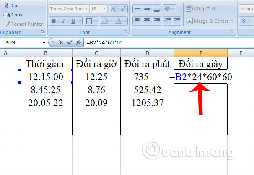254x175 pixels.
Task: Set Top Align vertical alignment
Action: click(x=137, y=9)
